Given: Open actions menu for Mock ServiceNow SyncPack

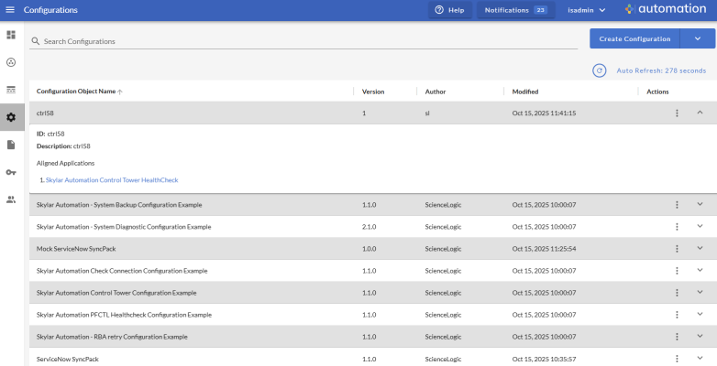Looking at the screenshot, I should click(x=677, y=249).
